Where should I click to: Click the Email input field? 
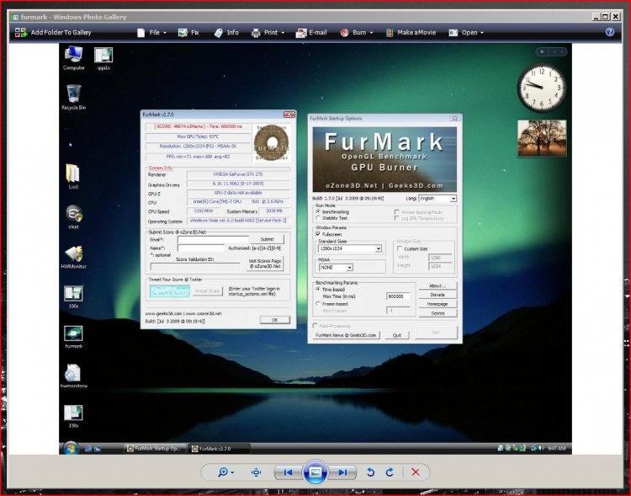(213, 239)
